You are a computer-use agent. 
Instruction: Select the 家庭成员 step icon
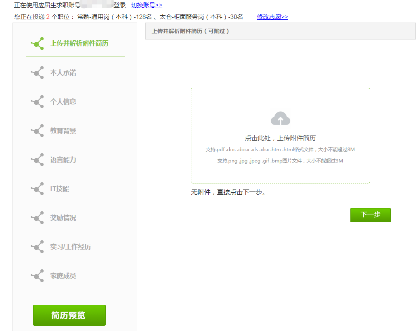tap(37, 276)
